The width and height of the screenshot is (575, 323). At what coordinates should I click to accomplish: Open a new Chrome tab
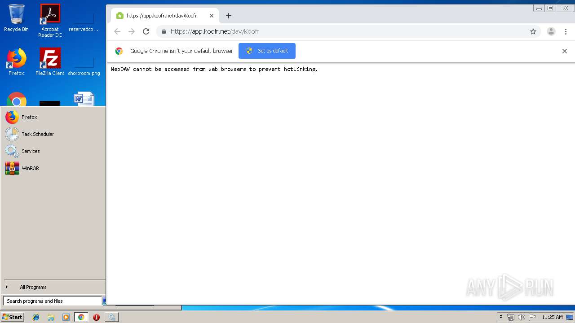(x=228, y=16)
